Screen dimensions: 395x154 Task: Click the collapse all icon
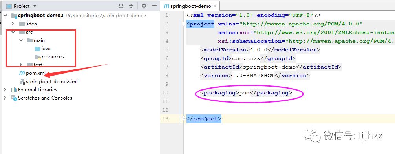point(131,6)
